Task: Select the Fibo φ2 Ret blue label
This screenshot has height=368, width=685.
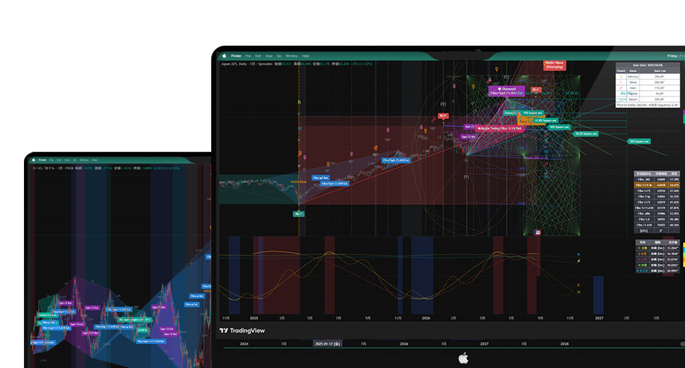Action: click(x=320, y=177)
